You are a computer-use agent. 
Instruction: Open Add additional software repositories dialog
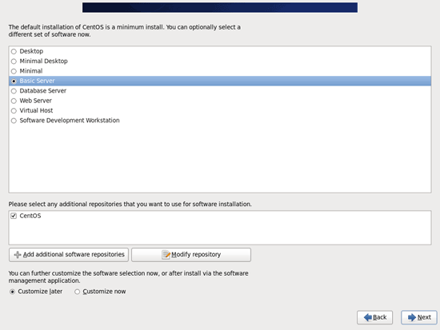point(69,255)
